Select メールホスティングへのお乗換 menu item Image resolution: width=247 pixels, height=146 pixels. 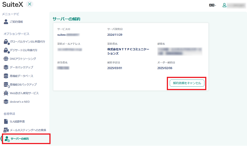(x=25, y=130)
